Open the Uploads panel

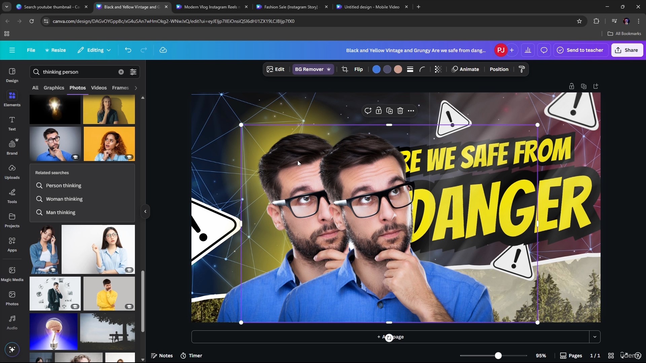click(x=12, y=172)
